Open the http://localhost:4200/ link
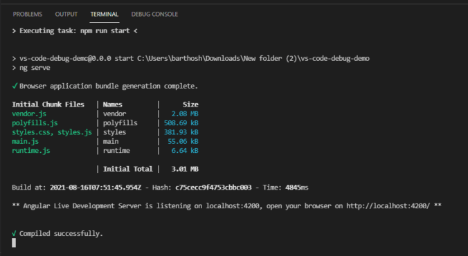This screenshot has width=468, height=256. pyautogui.click(x=388, y=206)
